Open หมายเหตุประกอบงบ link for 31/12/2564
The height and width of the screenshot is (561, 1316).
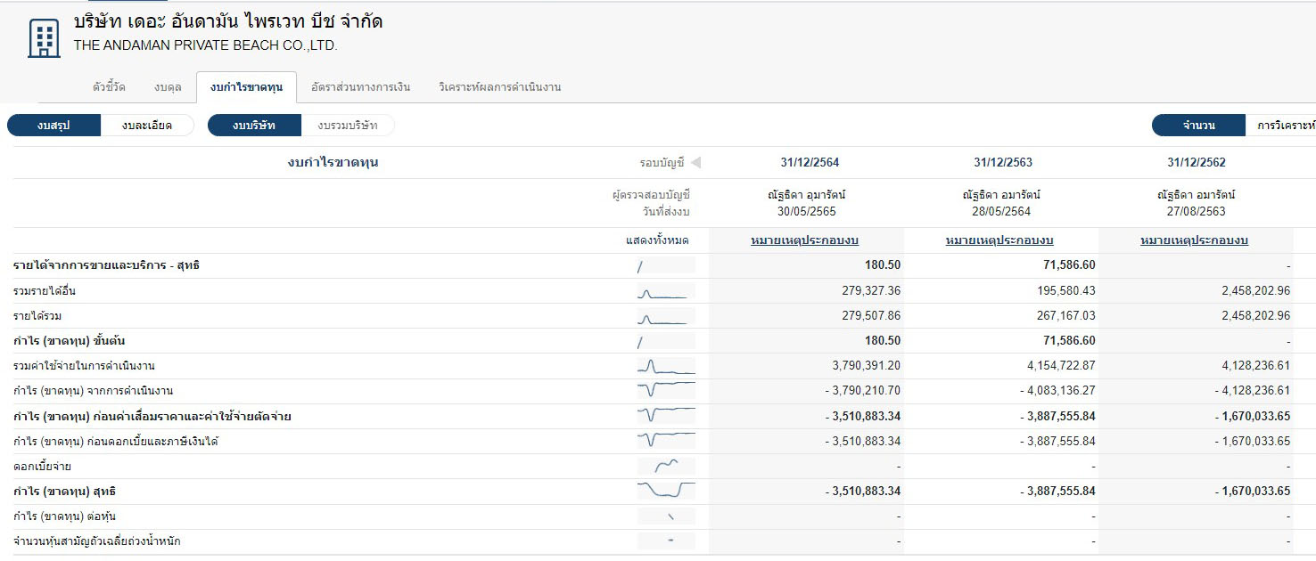(804, 240)
